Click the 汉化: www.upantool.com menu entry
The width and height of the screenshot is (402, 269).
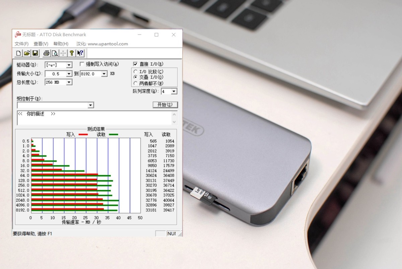(x=102, y=44)
